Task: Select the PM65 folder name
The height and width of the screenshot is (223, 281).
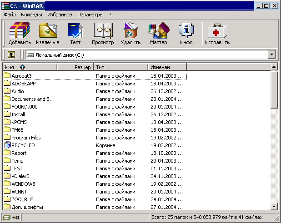Action: pos(17,130)
